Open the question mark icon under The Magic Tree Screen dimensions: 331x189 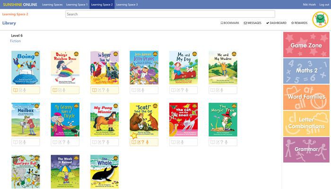tap(222, 142)
